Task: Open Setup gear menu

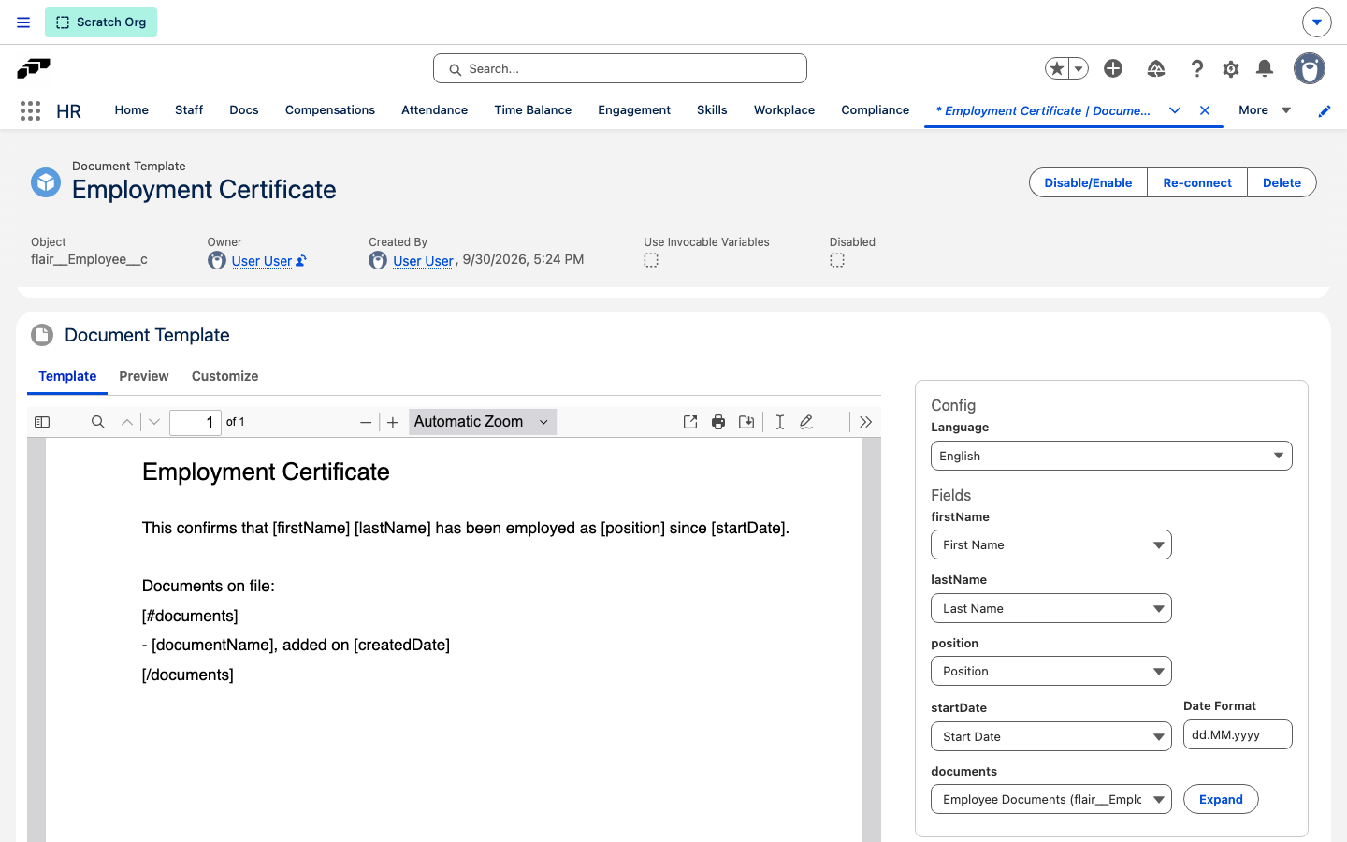Action: [x=1231, y=68]
